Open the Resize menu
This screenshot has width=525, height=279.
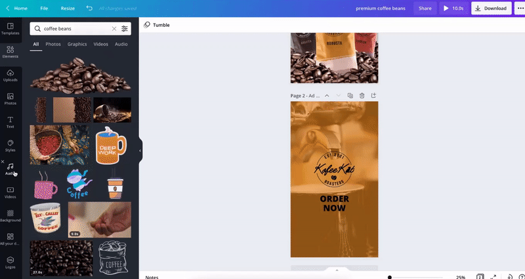tap(68, 9)
